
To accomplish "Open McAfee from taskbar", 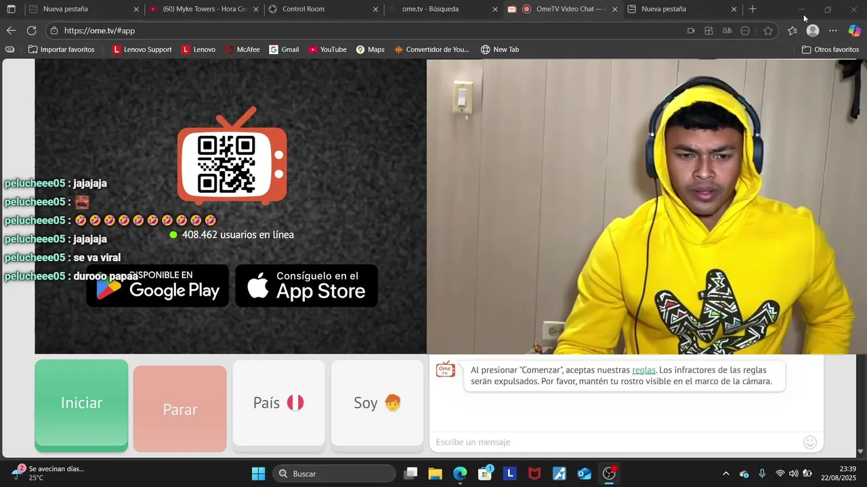I will point(534,473).
